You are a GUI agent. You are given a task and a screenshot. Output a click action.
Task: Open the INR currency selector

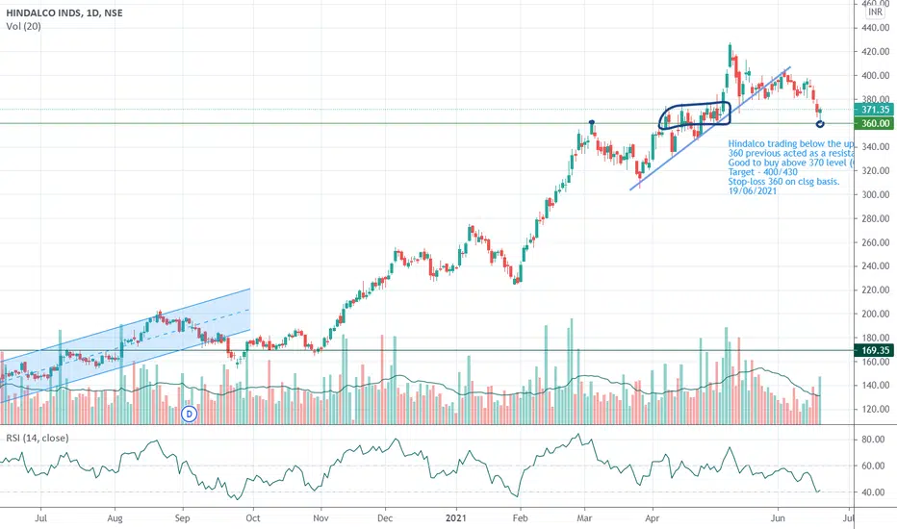[x=875, y=12]
